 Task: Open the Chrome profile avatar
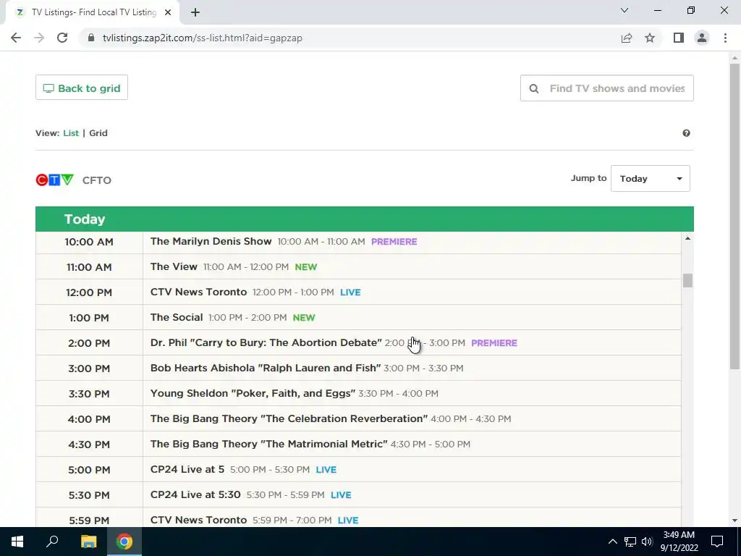[x=702, y=38]
